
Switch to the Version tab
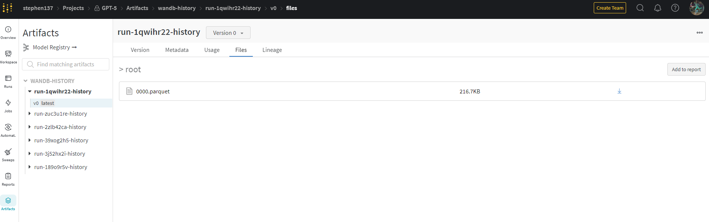pos(140,50)
